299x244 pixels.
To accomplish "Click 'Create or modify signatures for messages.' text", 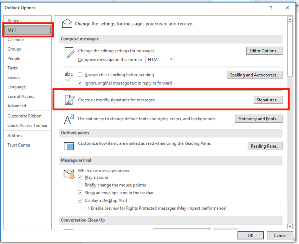I will (x=117, y=100).
